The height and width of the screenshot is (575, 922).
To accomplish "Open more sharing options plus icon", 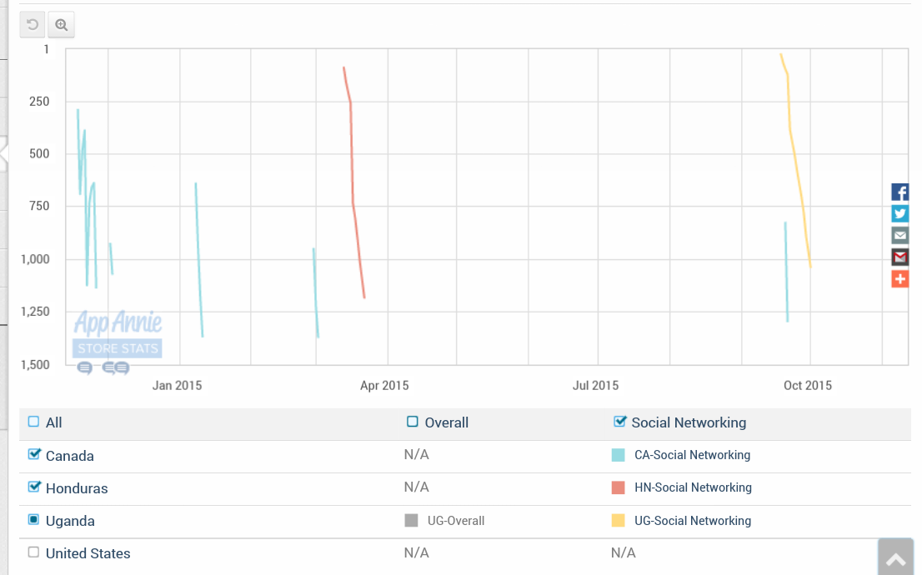I will click(x=899, y=279).
